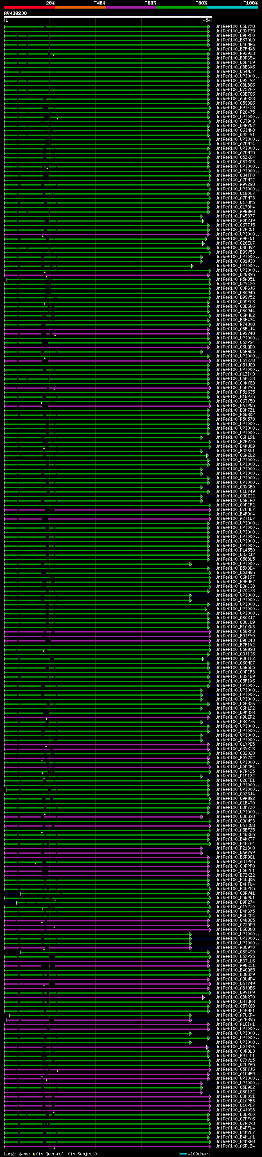Viewport: 262px width, 1157px height.
Task: Select the UniRef100_C6H191 hit label
Action: 235,437
